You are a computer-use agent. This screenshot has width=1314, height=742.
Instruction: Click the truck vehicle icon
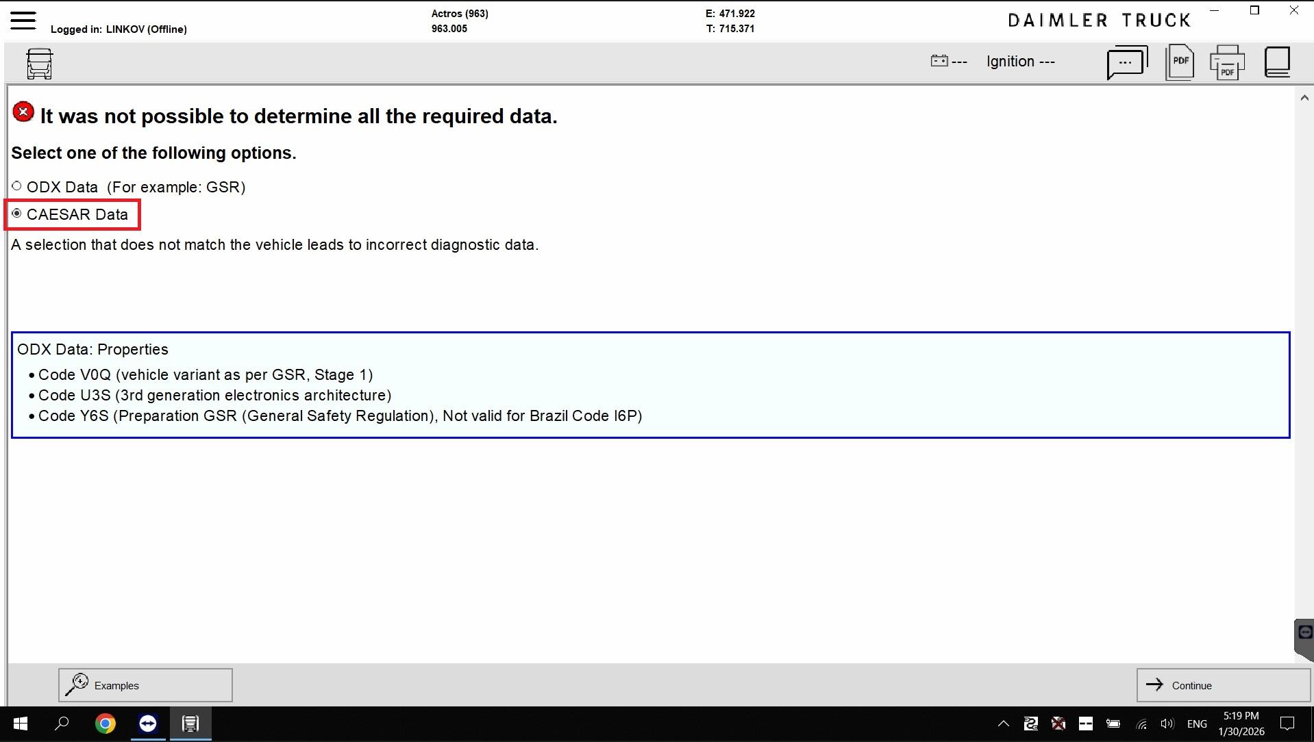tap(40, 64)
